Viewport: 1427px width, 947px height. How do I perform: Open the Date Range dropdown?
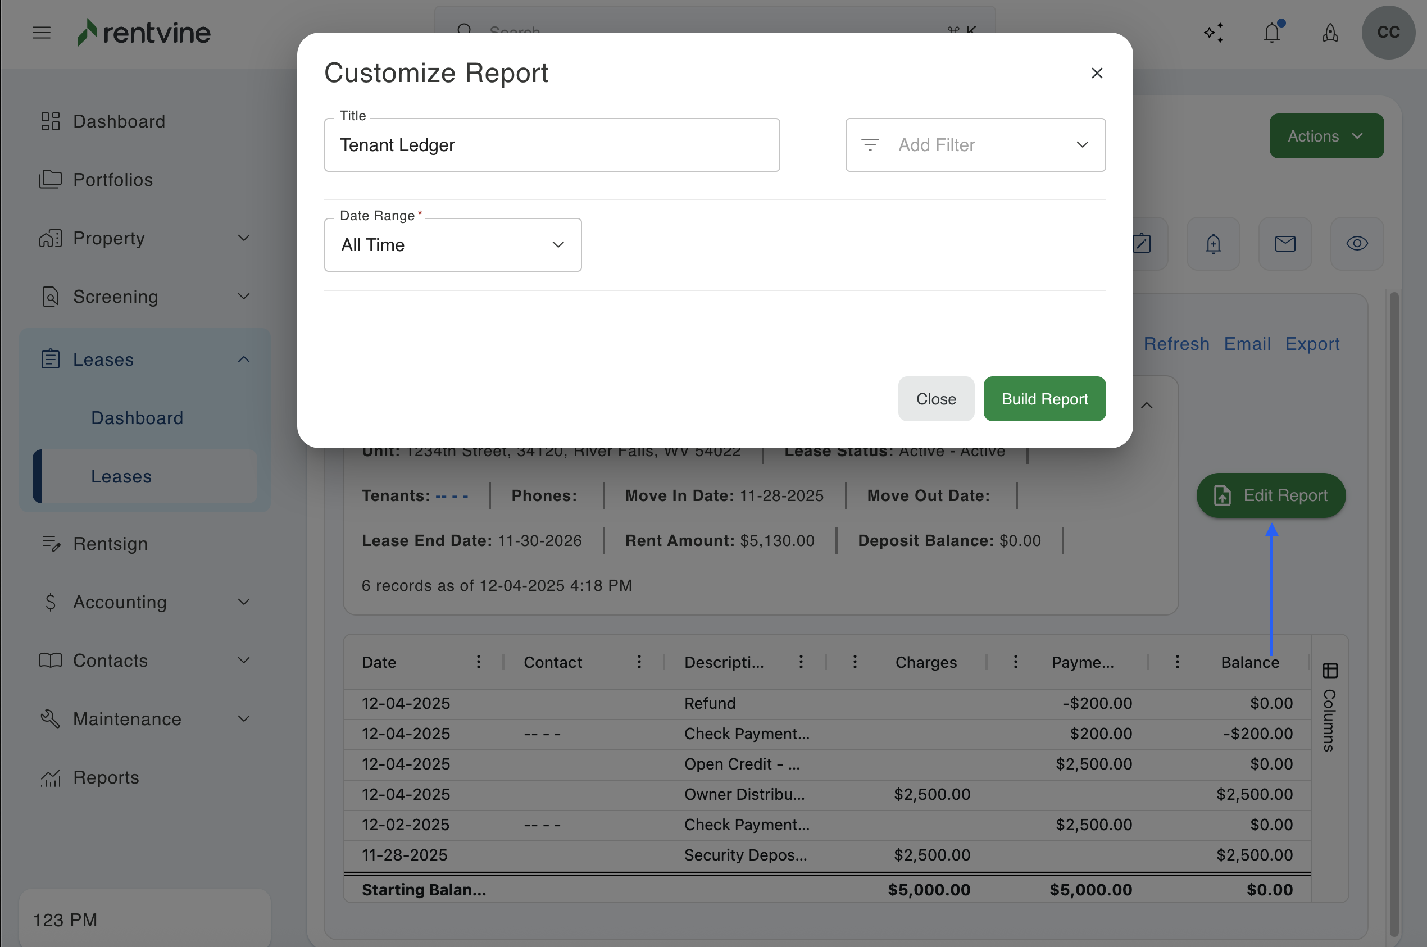click(x=452, y=244)
